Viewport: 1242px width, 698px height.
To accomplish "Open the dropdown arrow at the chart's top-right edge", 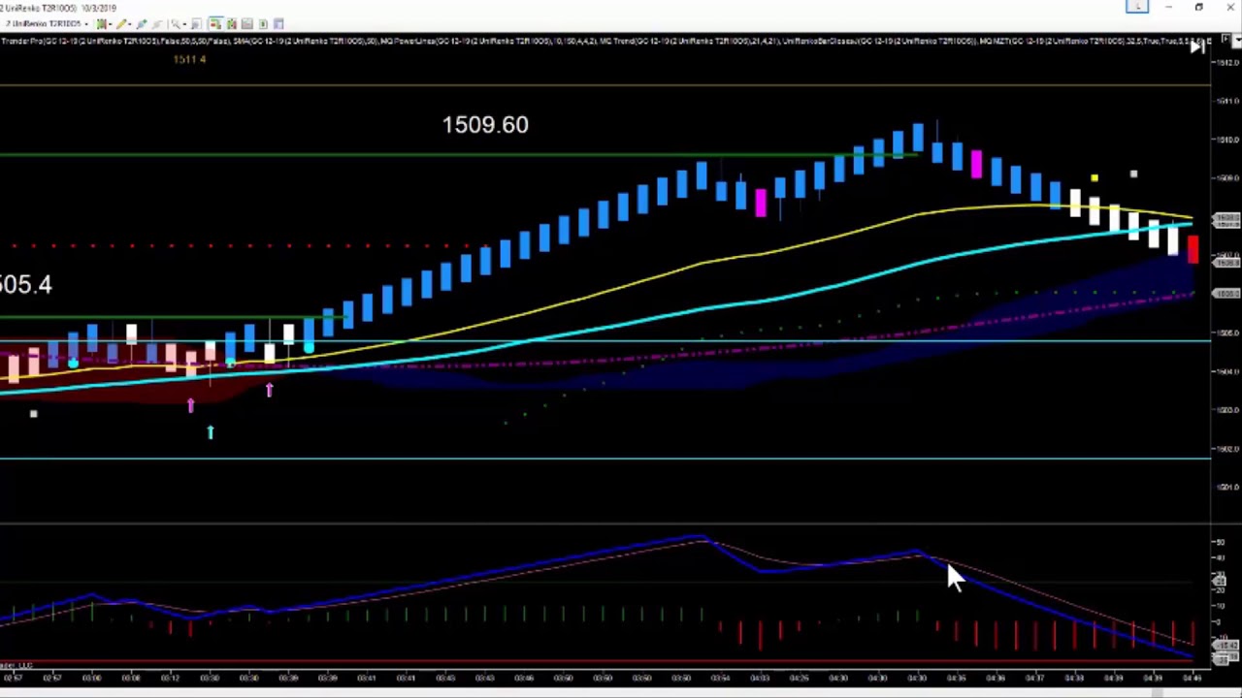I will [x=1237, y=40].
